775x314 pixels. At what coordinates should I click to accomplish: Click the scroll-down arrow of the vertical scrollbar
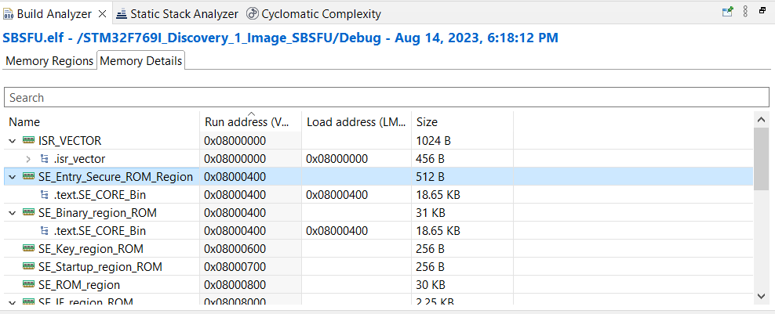[x=761, y=296]
